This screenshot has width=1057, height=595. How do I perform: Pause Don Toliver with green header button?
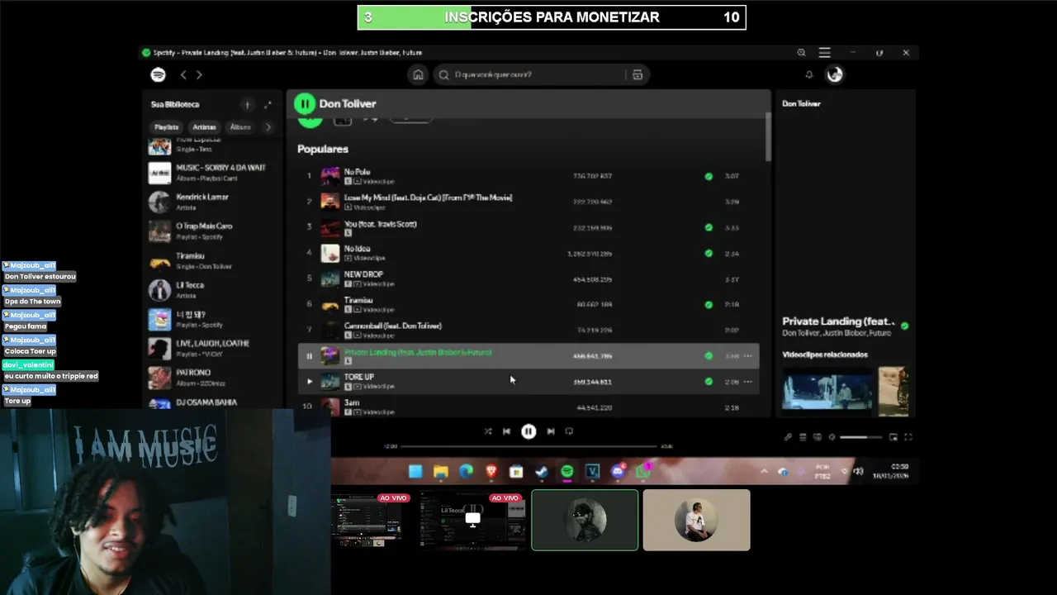pyautogui.click(x=305, y=103)
